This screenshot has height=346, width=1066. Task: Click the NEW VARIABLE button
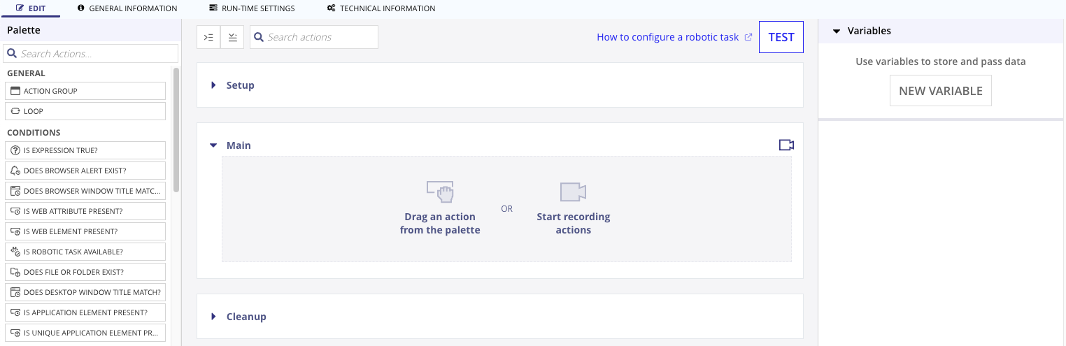click(x=941, y=91)
